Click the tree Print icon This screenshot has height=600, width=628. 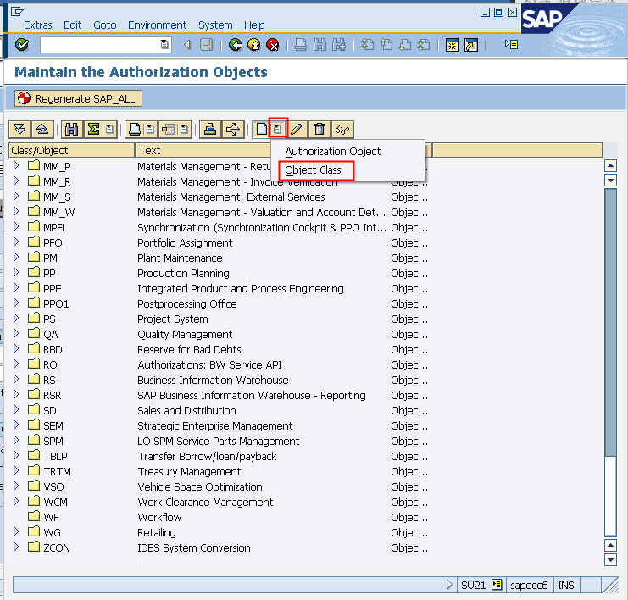(x=134, y=130)
